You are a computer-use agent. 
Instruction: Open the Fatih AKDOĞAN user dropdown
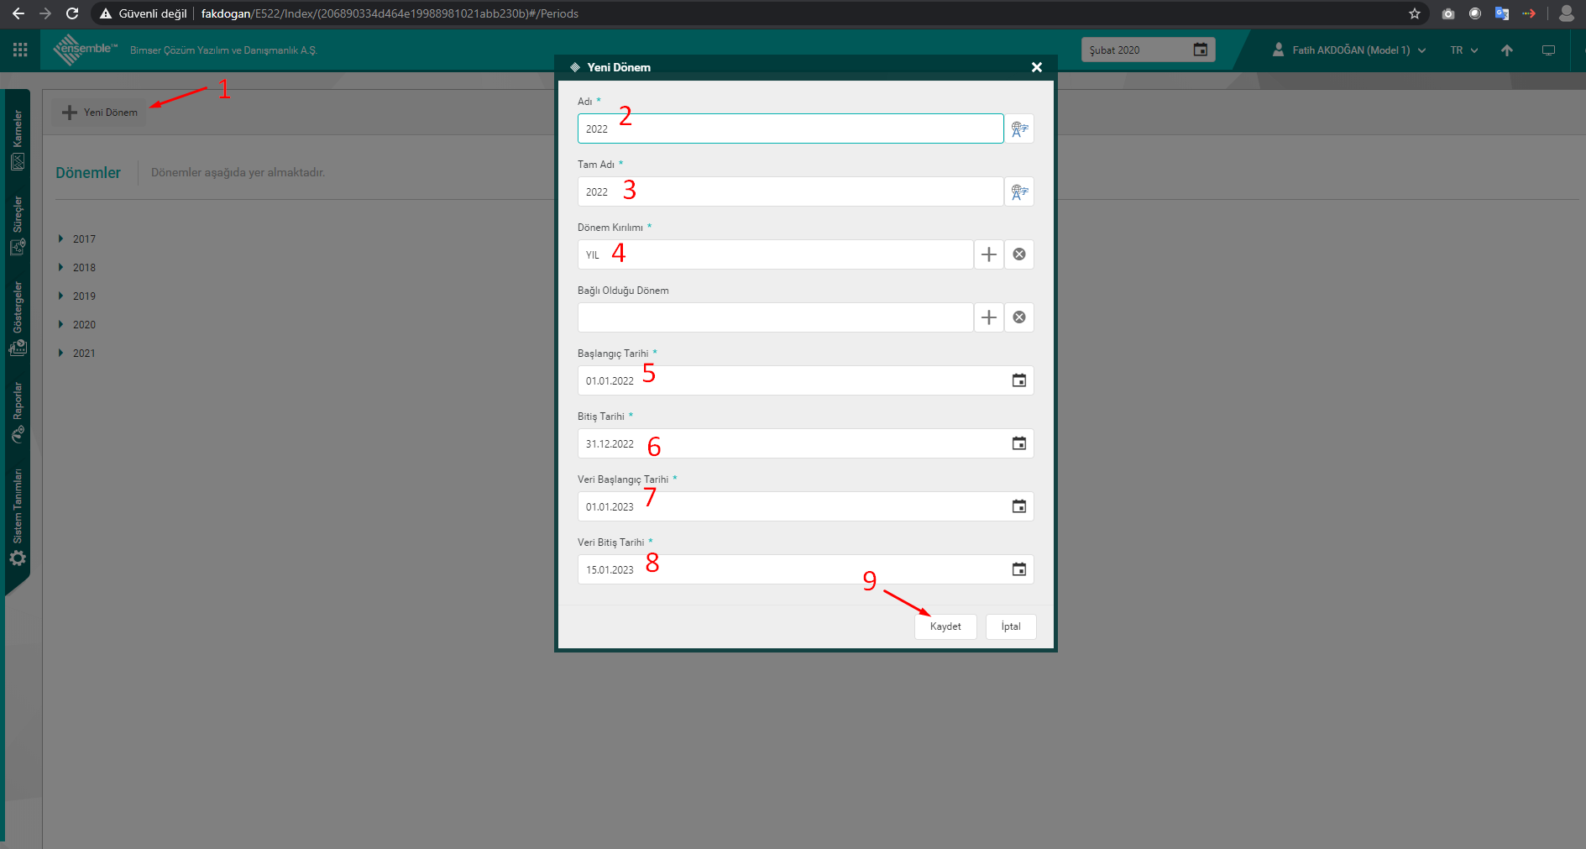(1350, 50)
